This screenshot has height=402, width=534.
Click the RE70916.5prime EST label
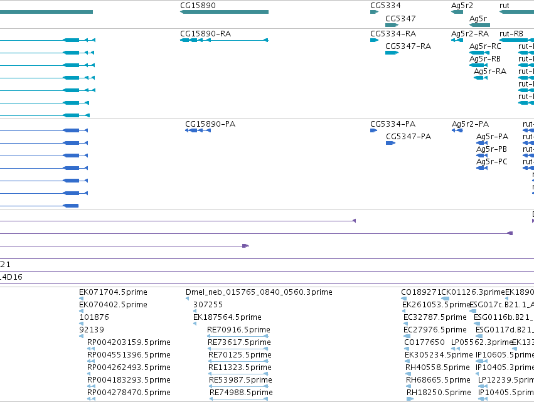(x=238, y=330)
